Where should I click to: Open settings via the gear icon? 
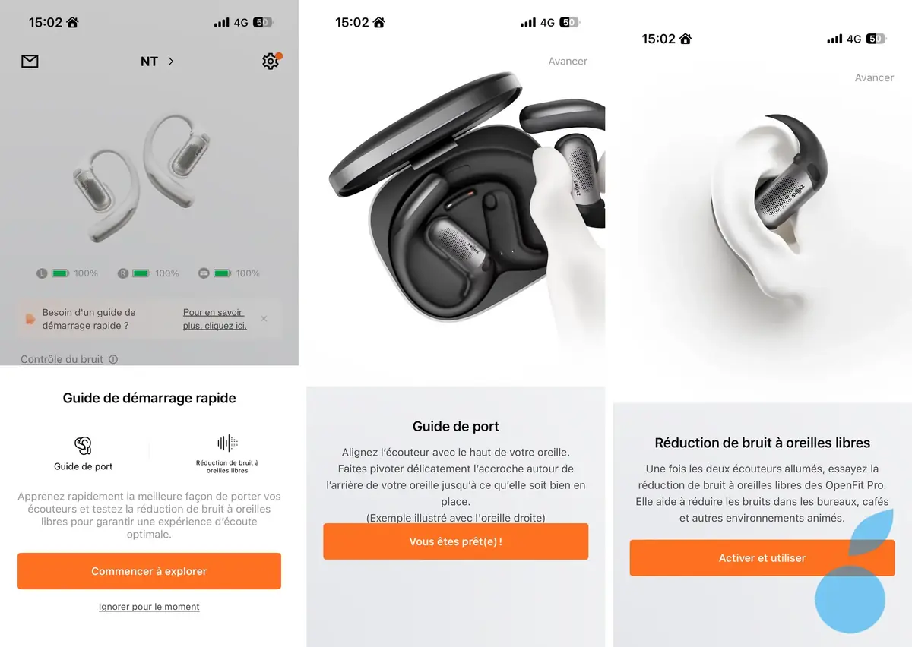tap(271, 62)
